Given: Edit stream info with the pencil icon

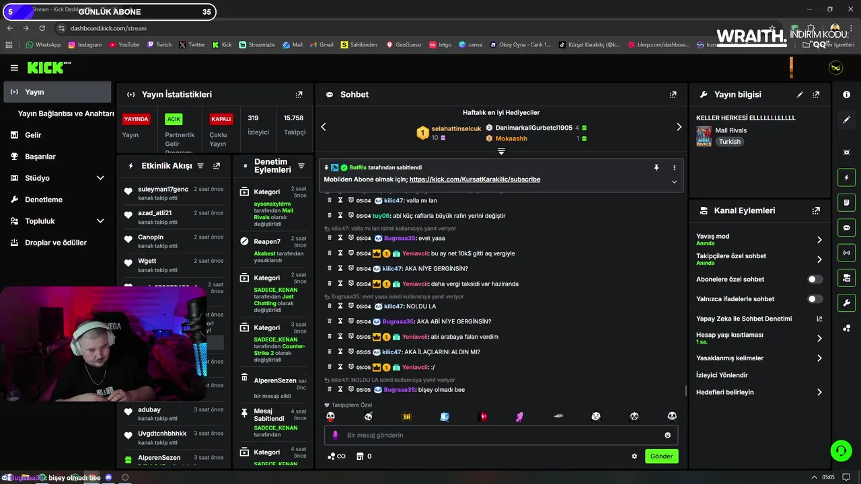Looking at the screenshot, I should 800,95.
